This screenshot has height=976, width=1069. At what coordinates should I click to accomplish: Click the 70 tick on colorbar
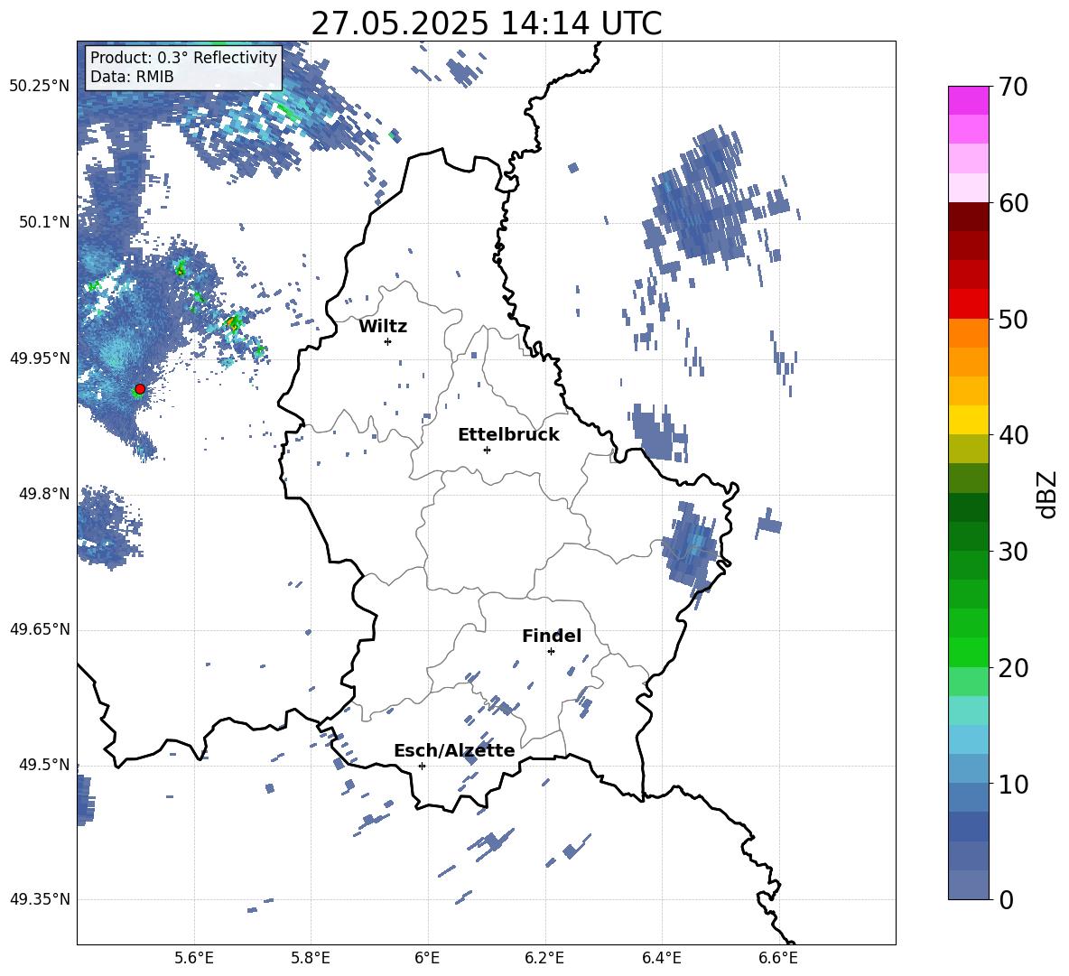pos(1013,87)
